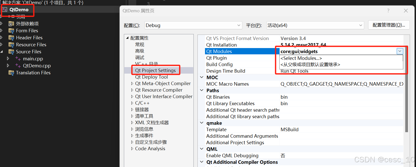
Task: Expand Qt Meta-Object Compiler node
Action: [132, 84]
